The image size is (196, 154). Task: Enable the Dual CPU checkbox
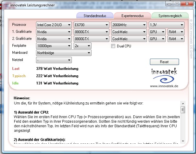pyautogui.click(x=113, y=46)
